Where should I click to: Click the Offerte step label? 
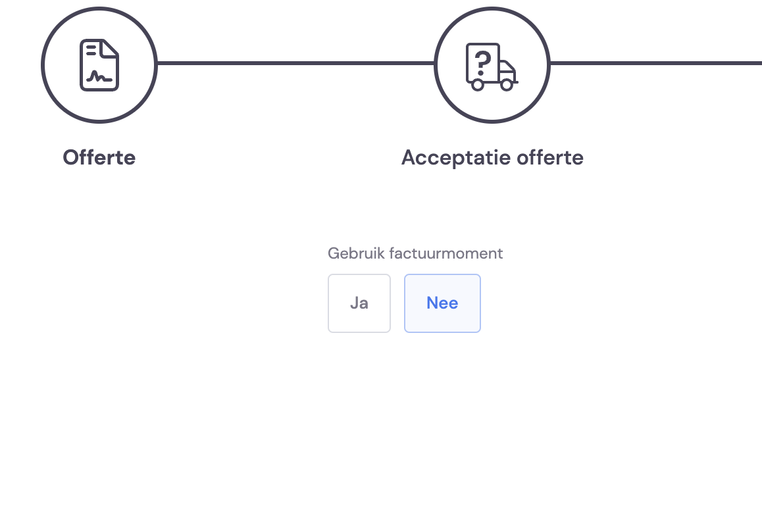tap(99, 157)
